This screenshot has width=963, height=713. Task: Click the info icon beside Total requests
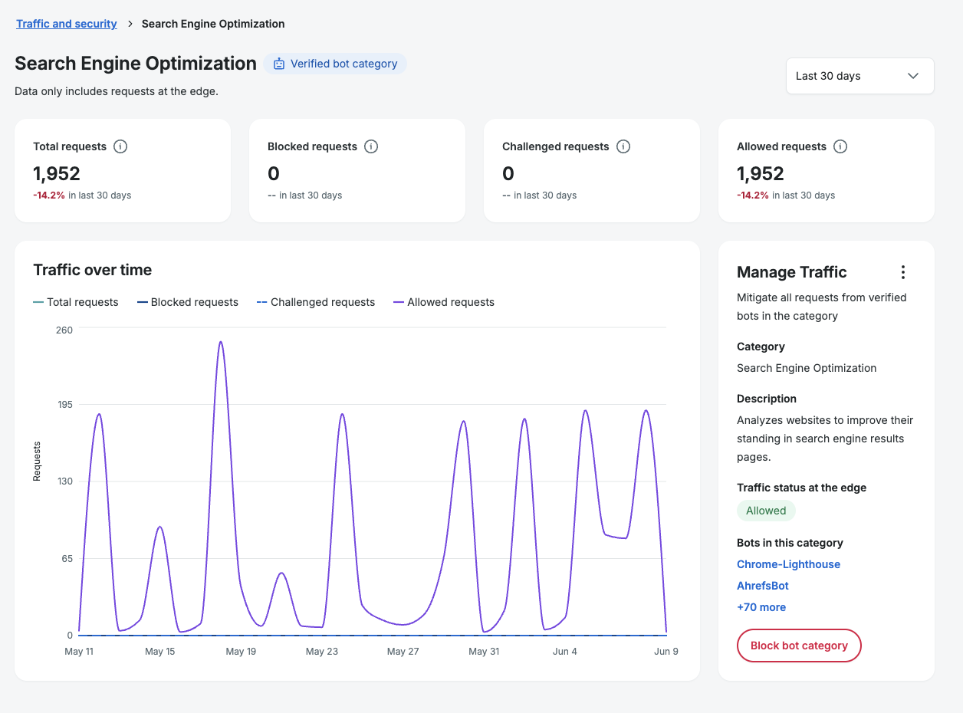coord(120,146)
